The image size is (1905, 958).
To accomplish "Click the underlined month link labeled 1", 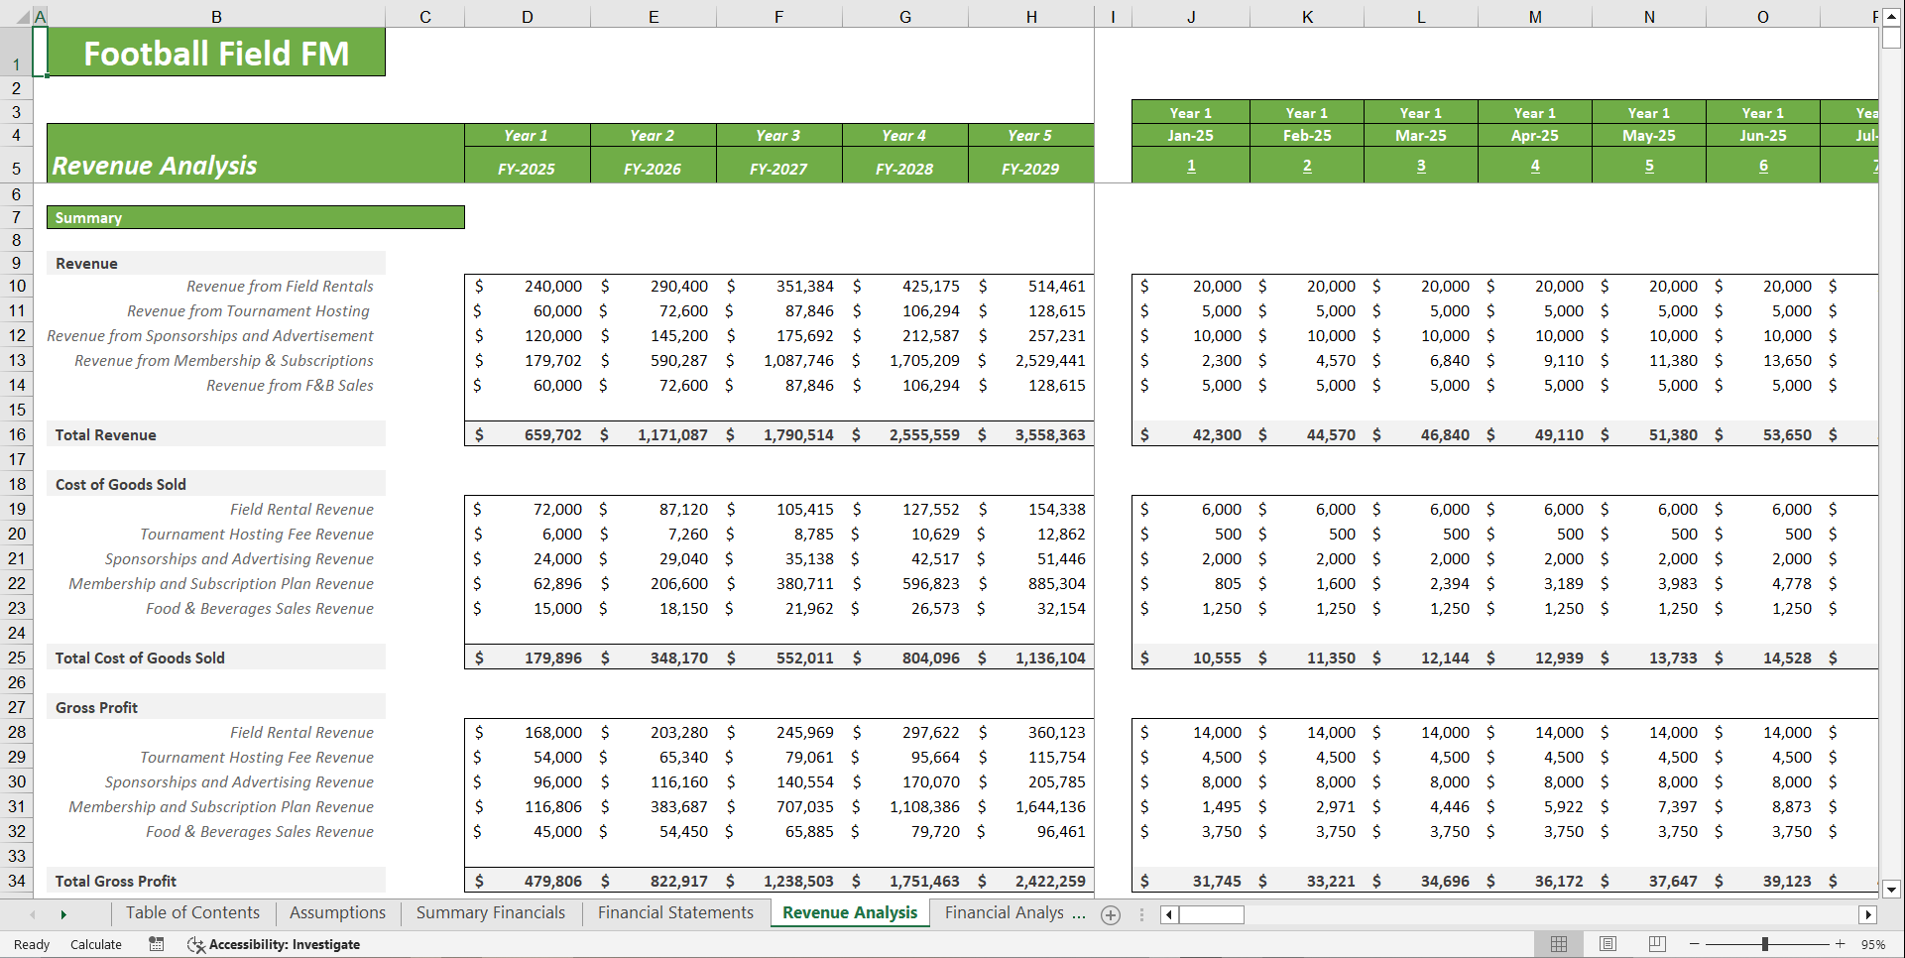I will 1190,165.
